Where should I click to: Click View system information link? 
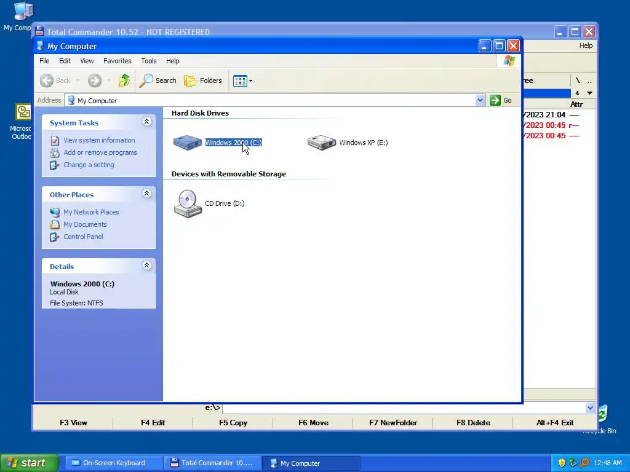coord(99,140)
